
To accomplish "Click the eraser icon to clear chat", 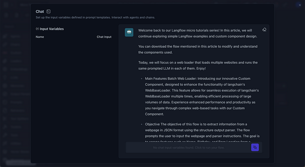I will pos(264,30).
